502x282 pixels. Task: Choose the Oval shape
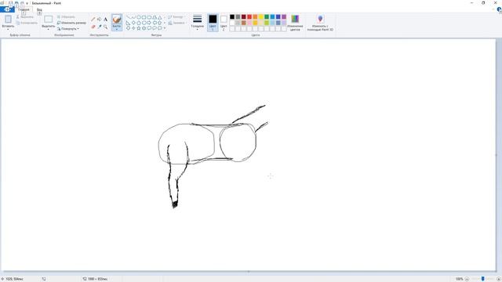point(139,17)
